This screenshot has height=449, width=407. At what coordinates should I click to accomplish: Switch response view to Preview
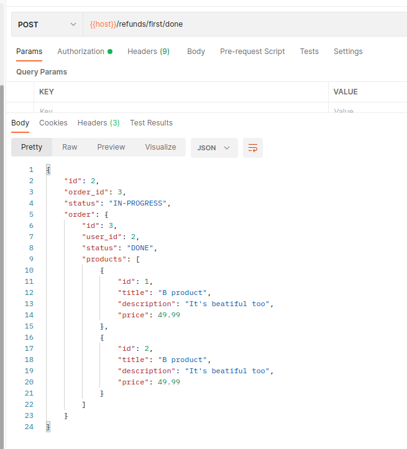tap(111, 147)
